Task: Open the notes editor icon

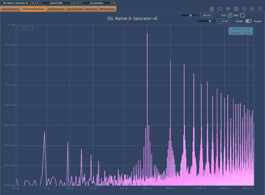Action: pos(212,9)
